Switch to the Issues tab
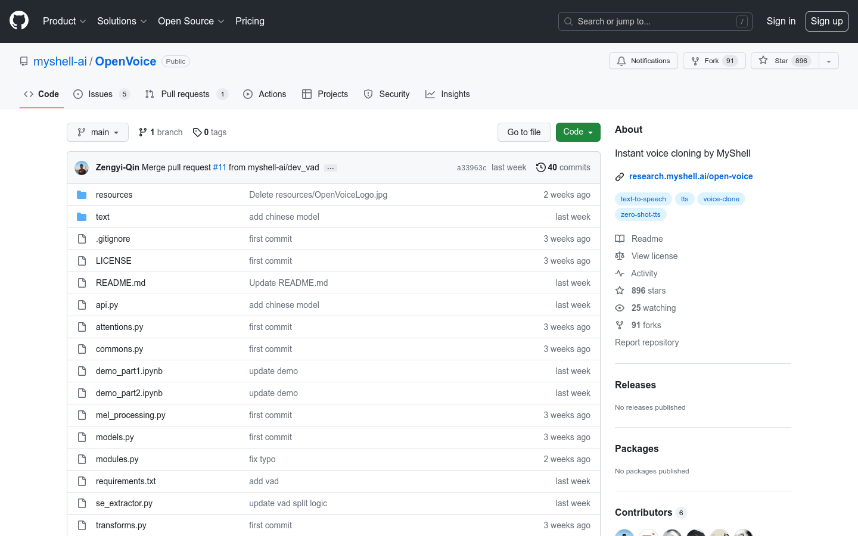 [x=101, y=94]
